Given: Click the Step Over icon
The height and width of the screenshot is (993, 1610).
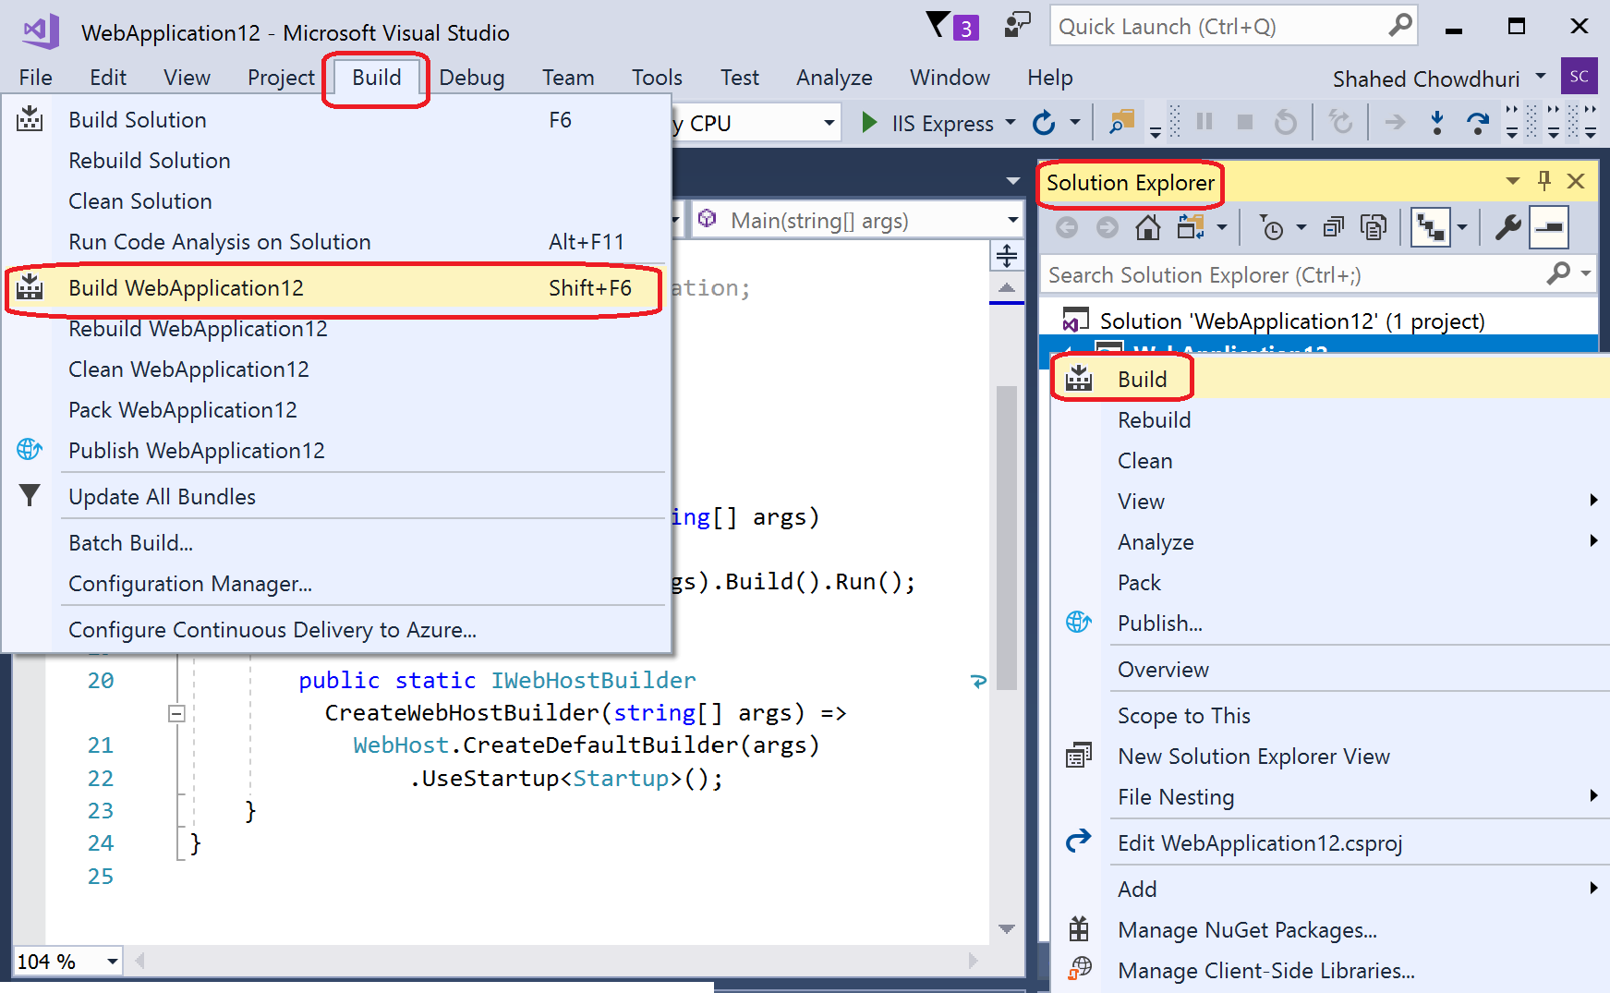Looking at the screenshot, I should [x=1478, y=122].
